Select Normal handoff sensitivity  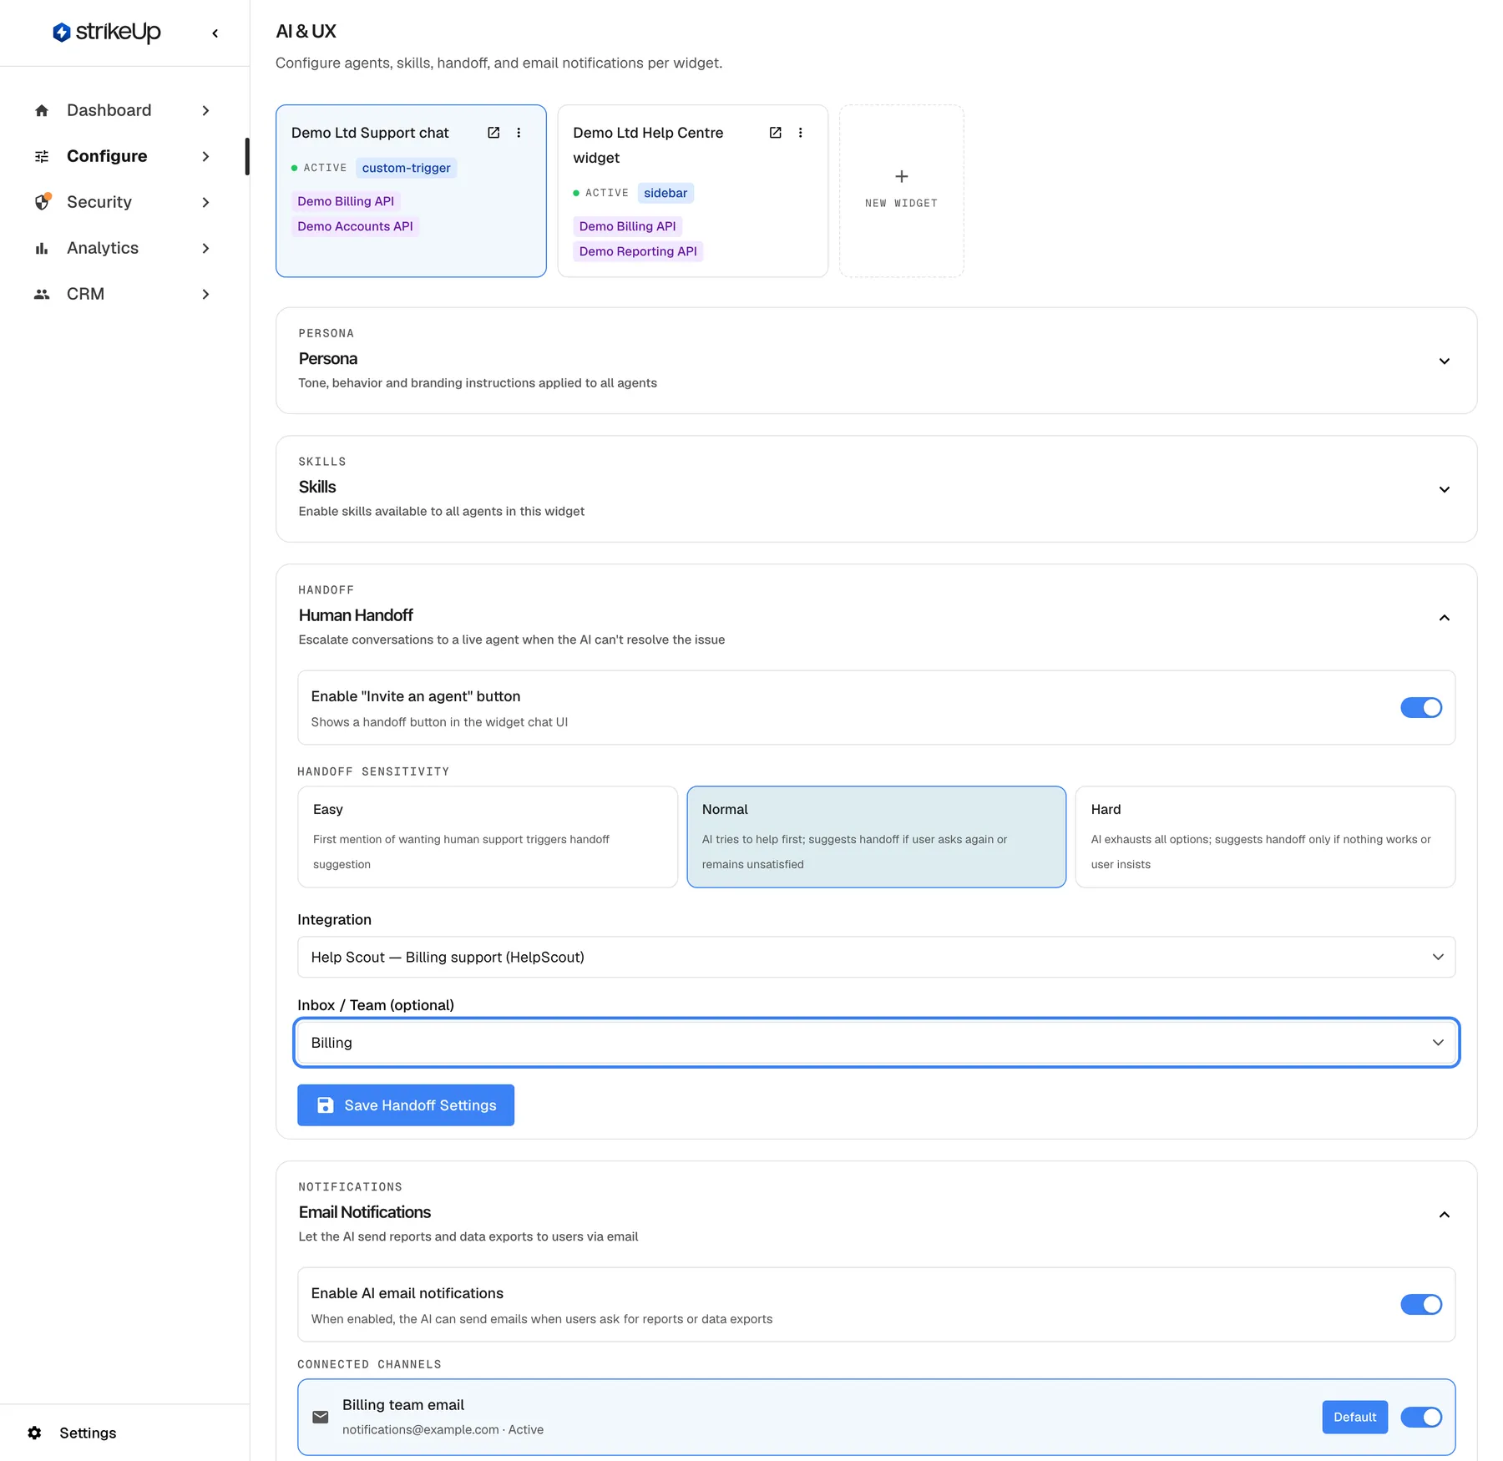pos(876,837)
